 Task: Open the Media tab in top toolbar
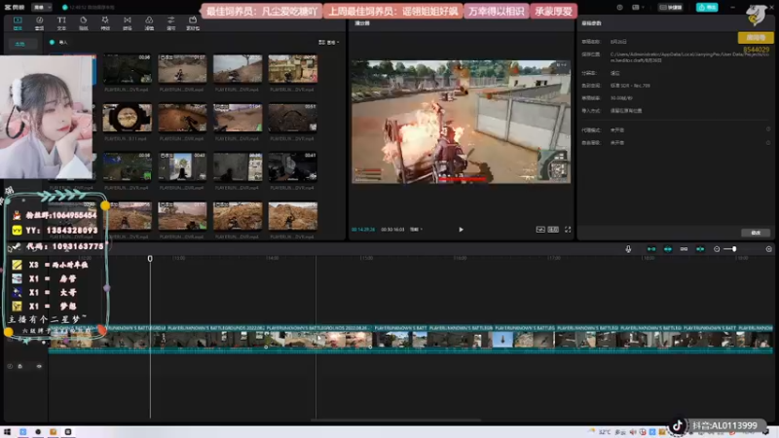pyautogui.click(x=18, y=22)
